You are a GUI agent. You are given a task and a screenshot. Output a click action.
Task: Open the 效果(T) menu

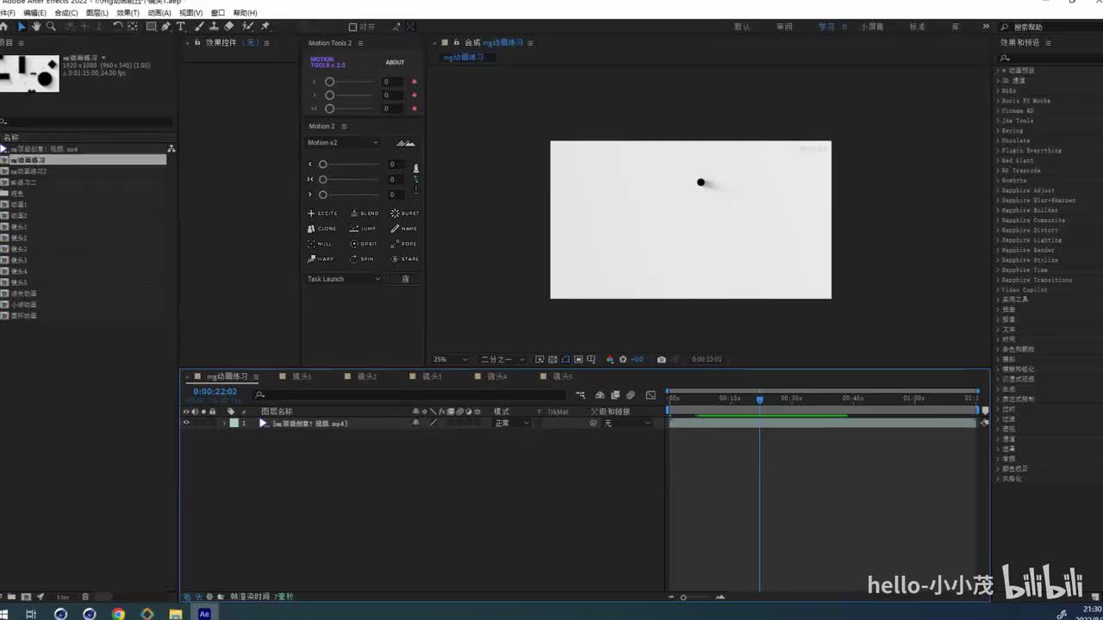point(128,13)
